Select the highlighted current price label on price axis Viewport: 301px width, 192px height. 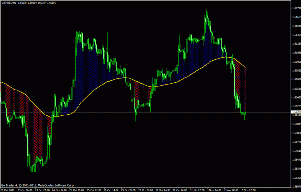pyautogui.click(x=296, y=112)
